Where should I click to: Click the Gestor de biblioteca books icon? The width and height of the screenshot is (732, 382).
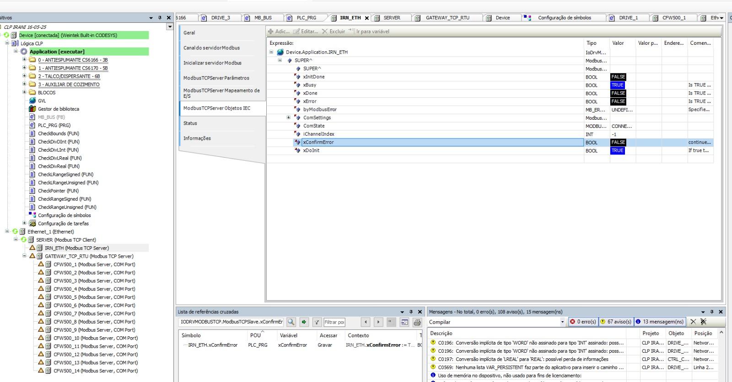tap(32, 109)
